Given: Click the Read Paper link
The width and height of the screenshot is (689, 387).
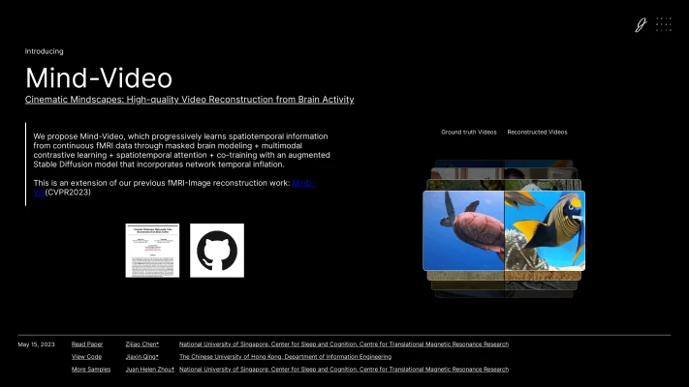Looking at the screenshot, I should tap(87, 344).
